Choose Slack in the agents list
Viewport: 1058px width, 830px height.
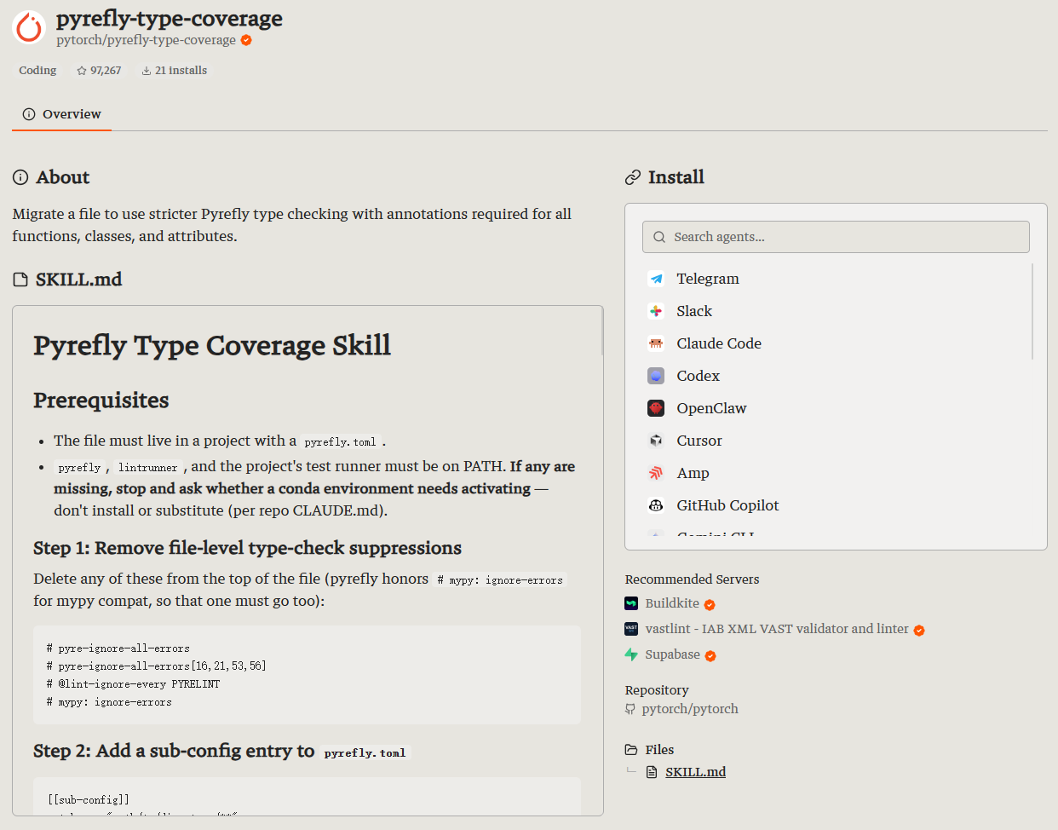tap(694, 311)
